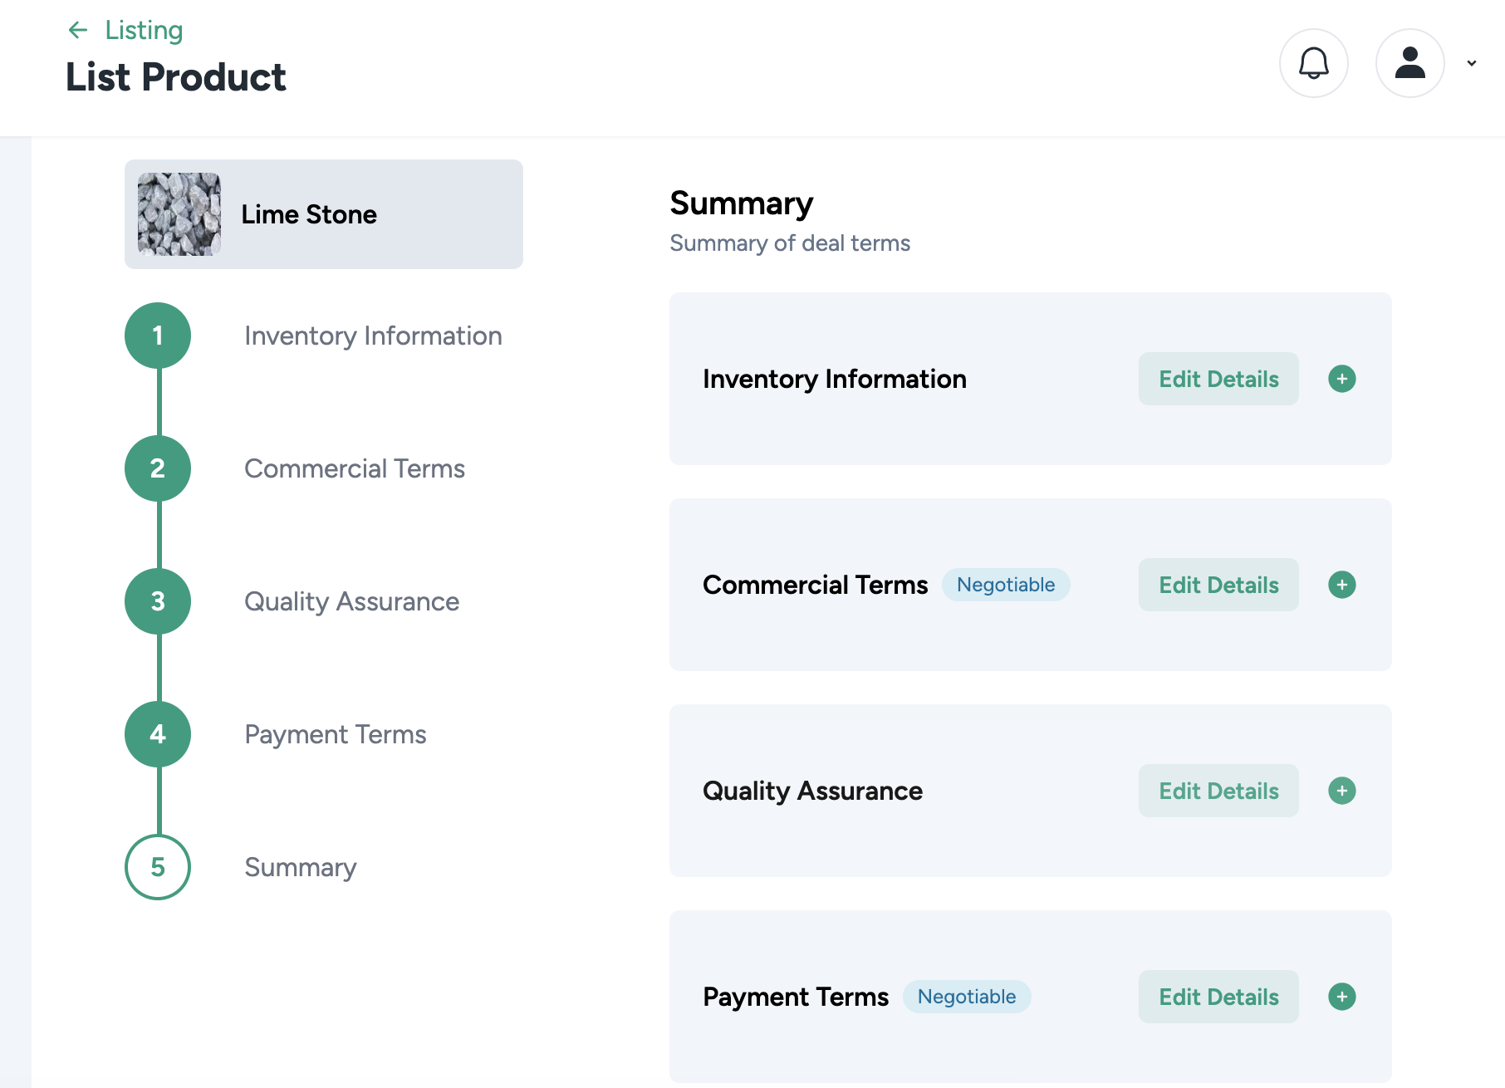
Task: Click the user profile avatar icon
Action: (1409, 63)
